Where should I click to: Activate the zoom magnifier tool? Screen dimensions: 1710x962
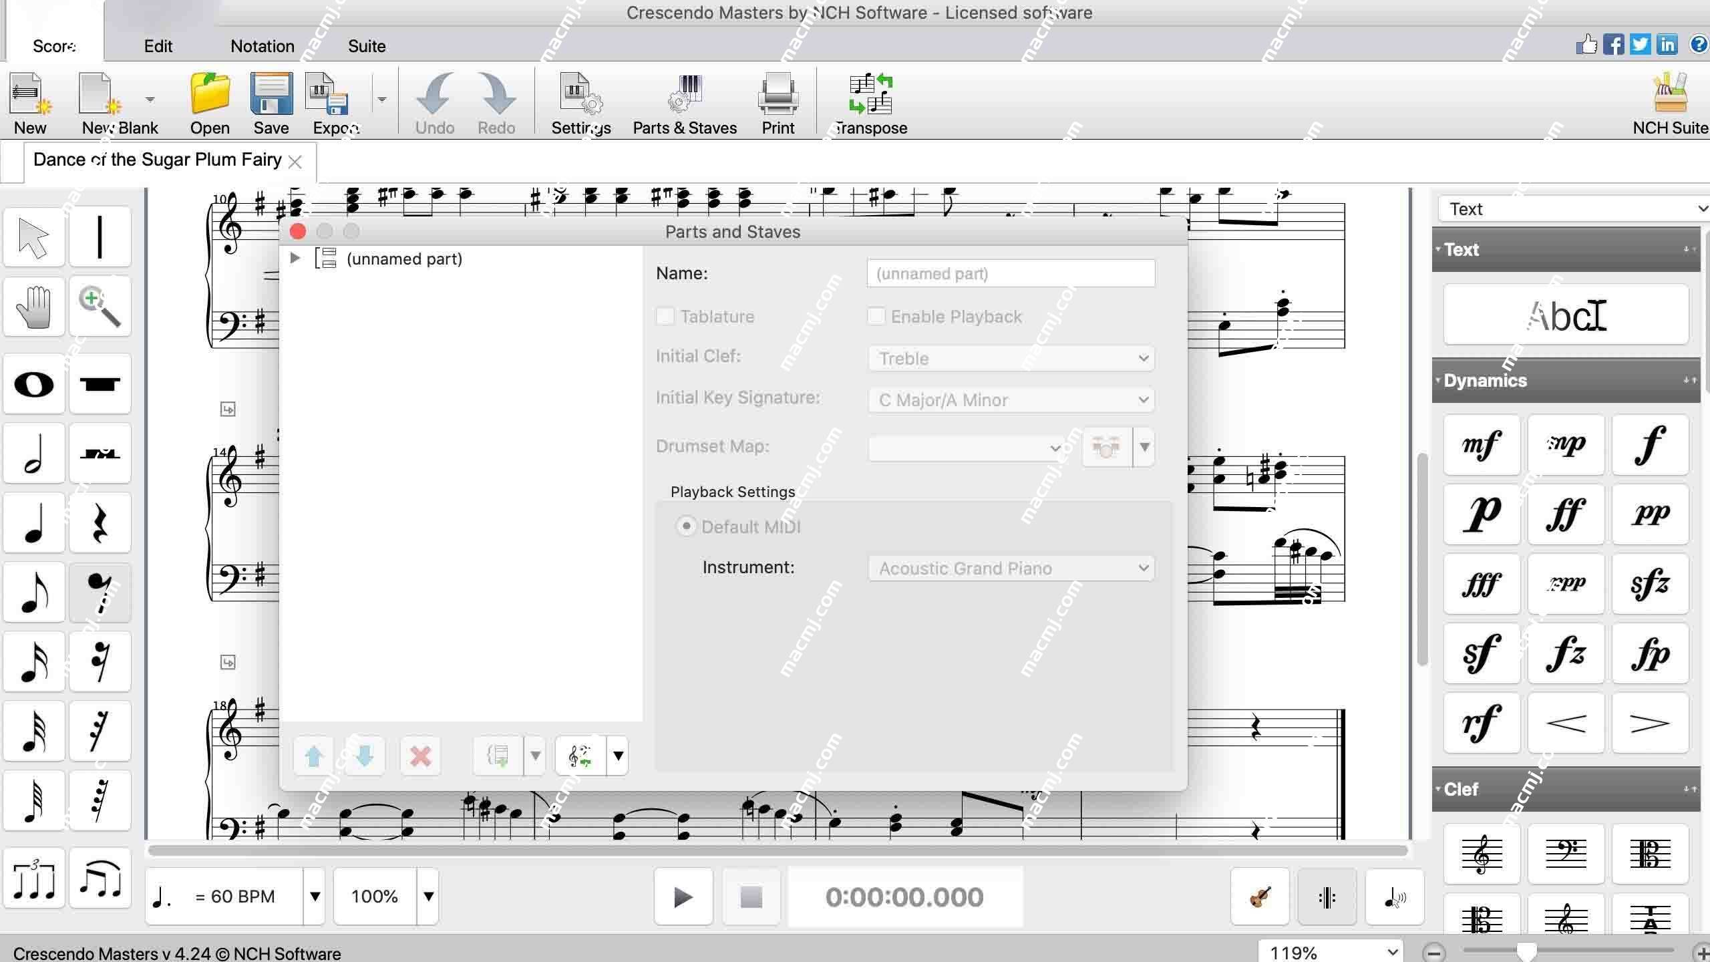[100, 307]
